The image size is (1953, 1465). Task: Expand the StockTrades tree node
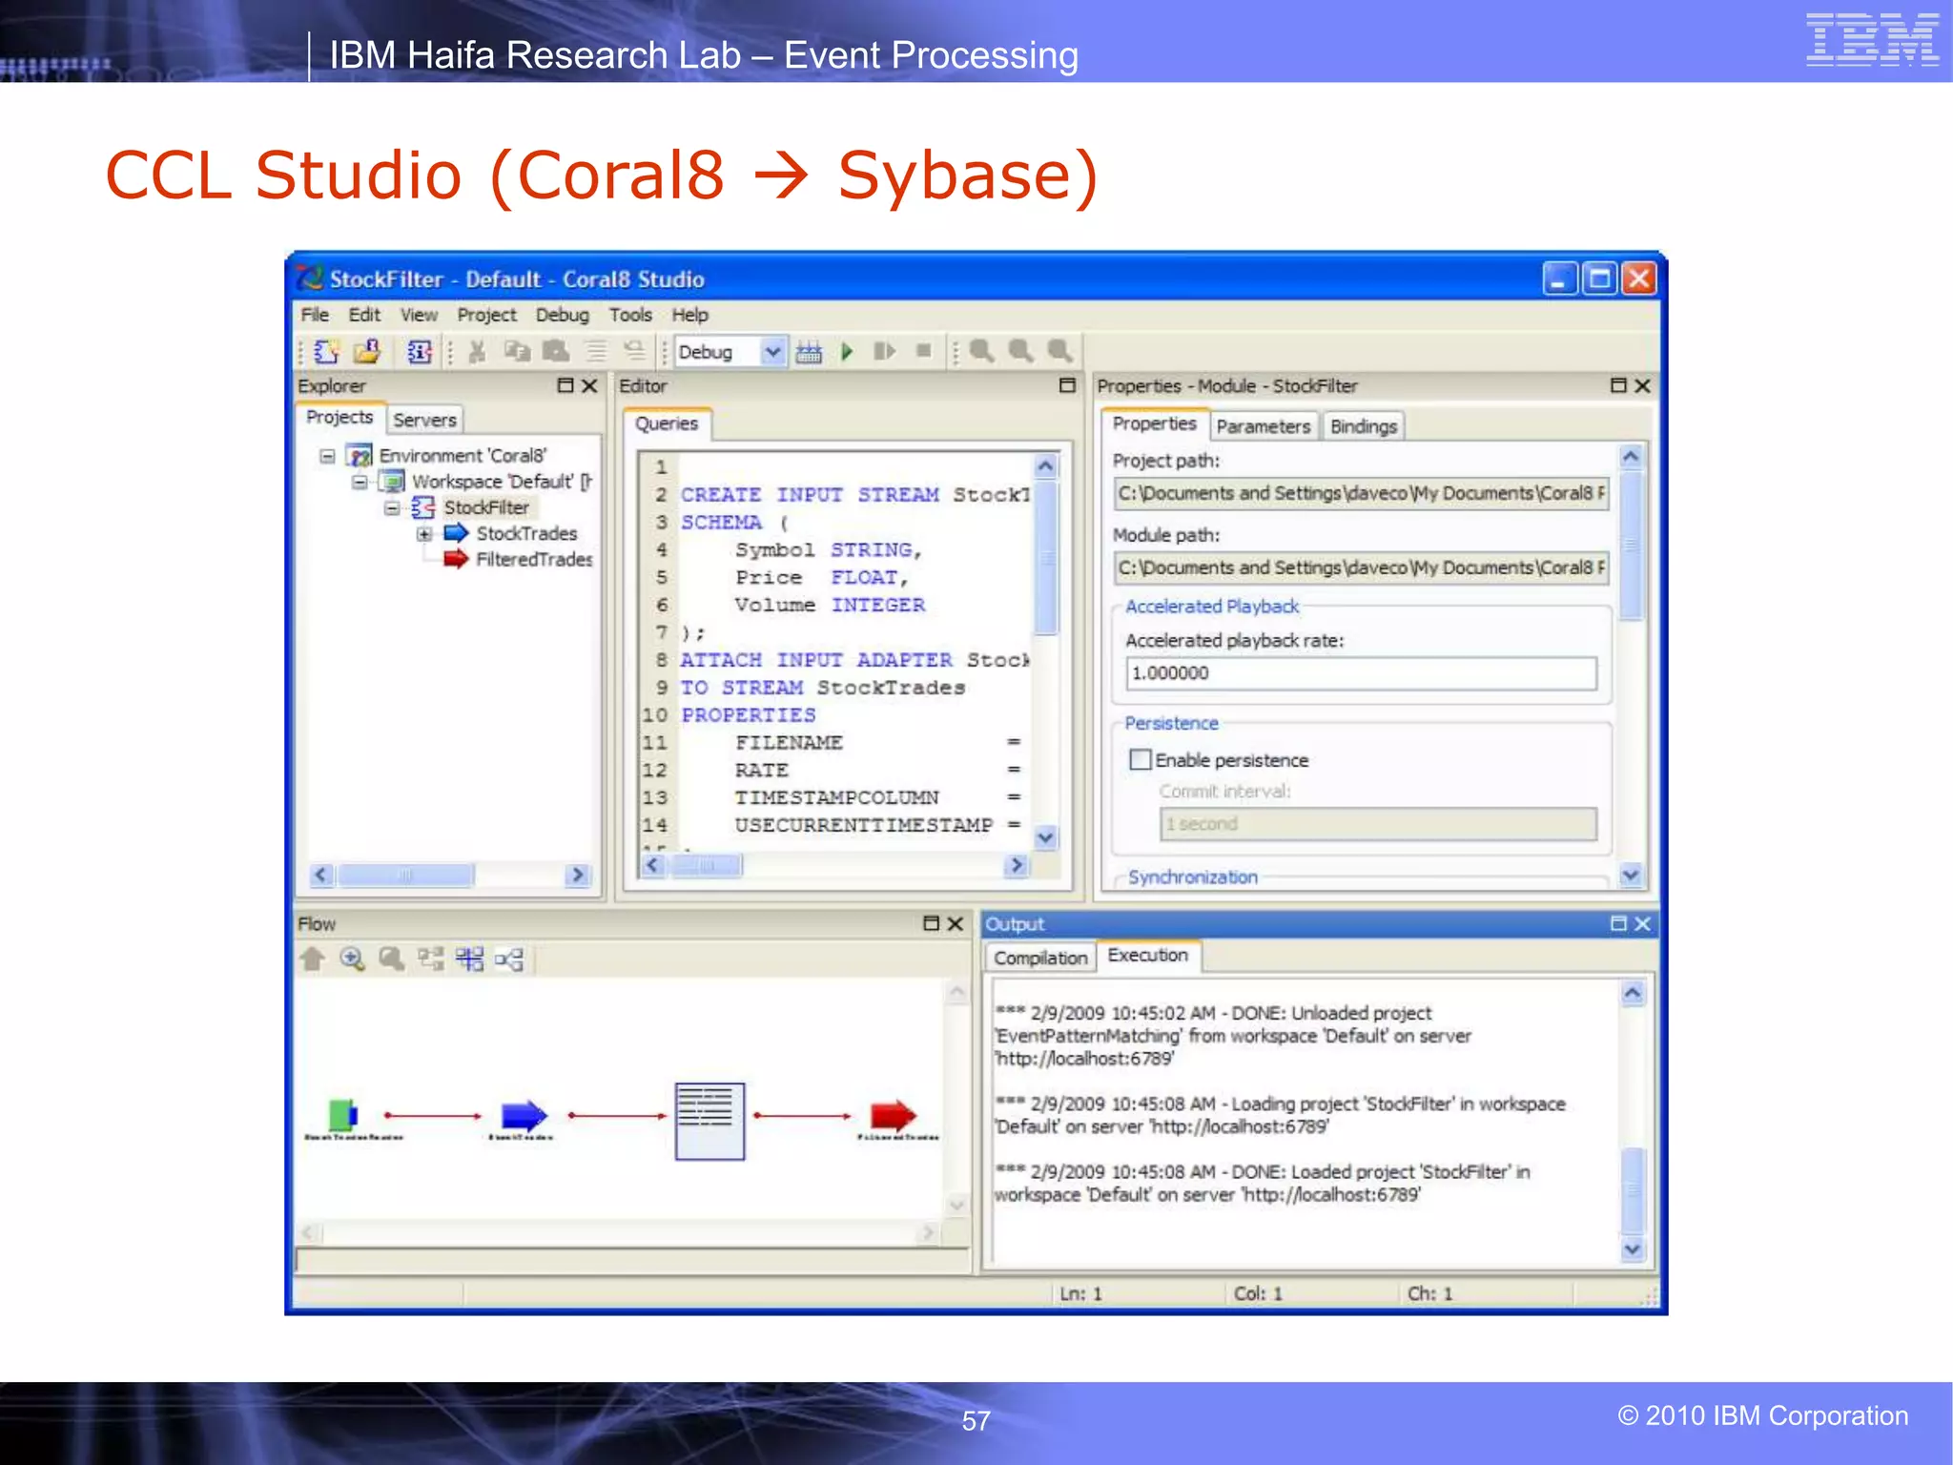coord(424,533)
